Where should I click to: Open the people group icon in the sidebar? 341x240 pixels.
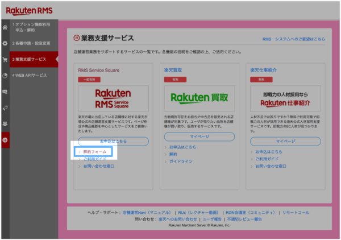pyautogui.click(x=5, y=124)
